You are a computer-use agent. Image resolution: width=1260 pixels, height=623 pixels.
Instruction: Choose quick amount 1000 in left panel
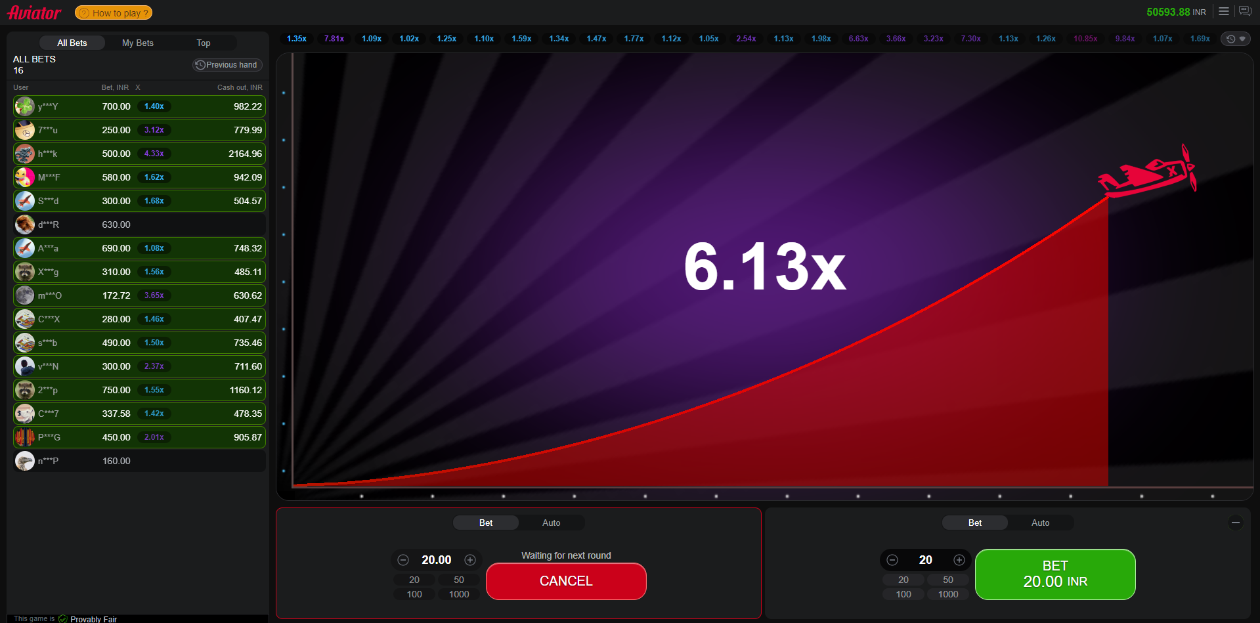(x=459, y=594)
